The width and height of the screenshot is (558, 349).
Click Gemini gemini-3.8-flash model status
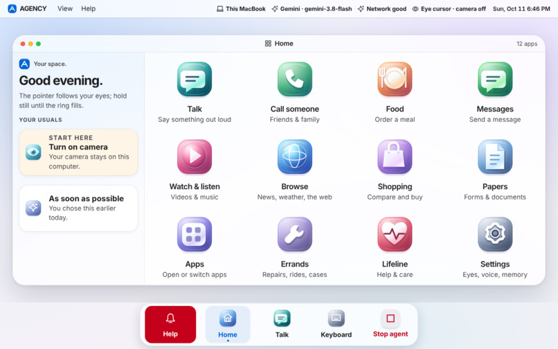[312, 9]
